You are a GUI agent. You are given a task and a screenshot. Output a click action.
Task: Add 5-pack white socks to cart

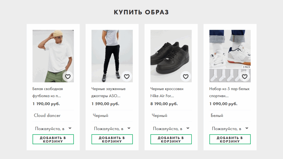230,139
